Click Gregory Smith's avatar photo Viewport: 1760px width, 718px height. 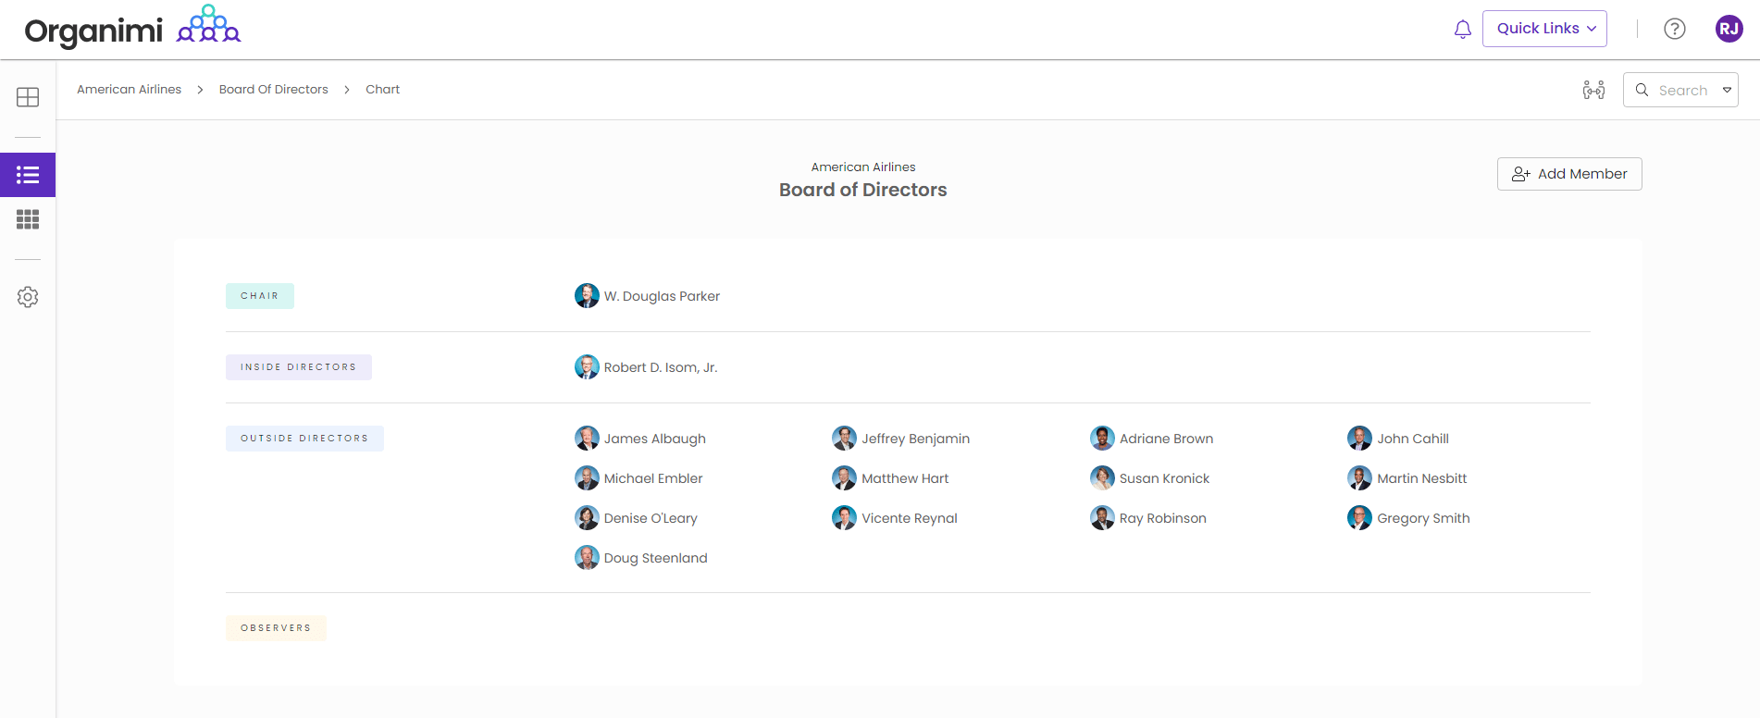(1359, 518)
